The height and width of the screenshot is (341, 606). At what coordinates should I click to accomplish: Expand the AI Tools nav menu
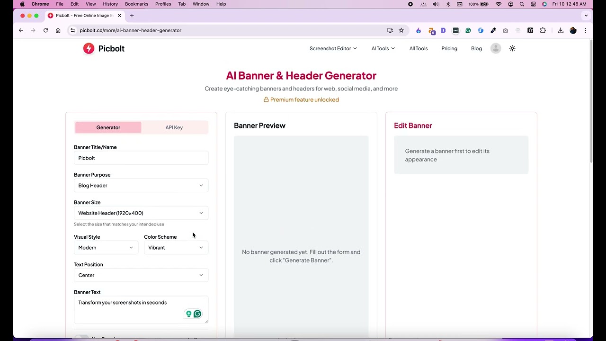tap(383, 48)
